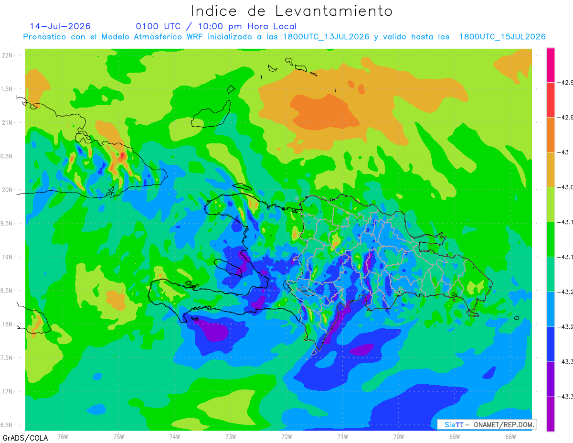Click the '0.5N' latitude label
The image size is (573, 443).
click(x=7, y=156)
